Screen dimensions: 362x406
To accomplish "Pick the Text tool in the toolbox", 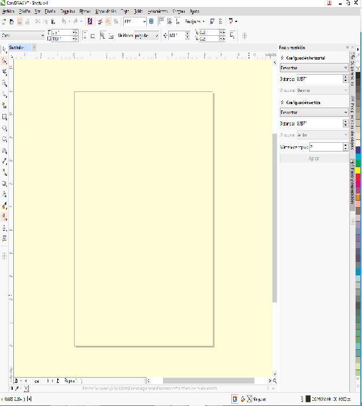I will (x=5, y=150).
